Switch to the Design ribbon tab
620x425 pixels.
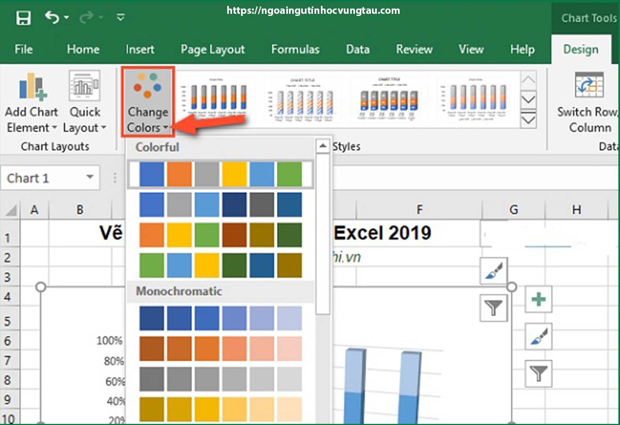pyautogui.click(x=581, y=49)
